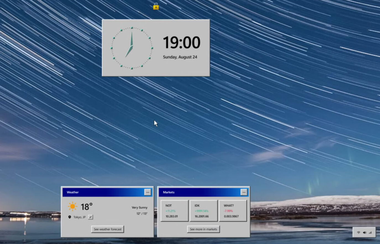This screenshot has width=380, height=244.
Task: Click the yellow padlock icon
Action: point(156,6)
